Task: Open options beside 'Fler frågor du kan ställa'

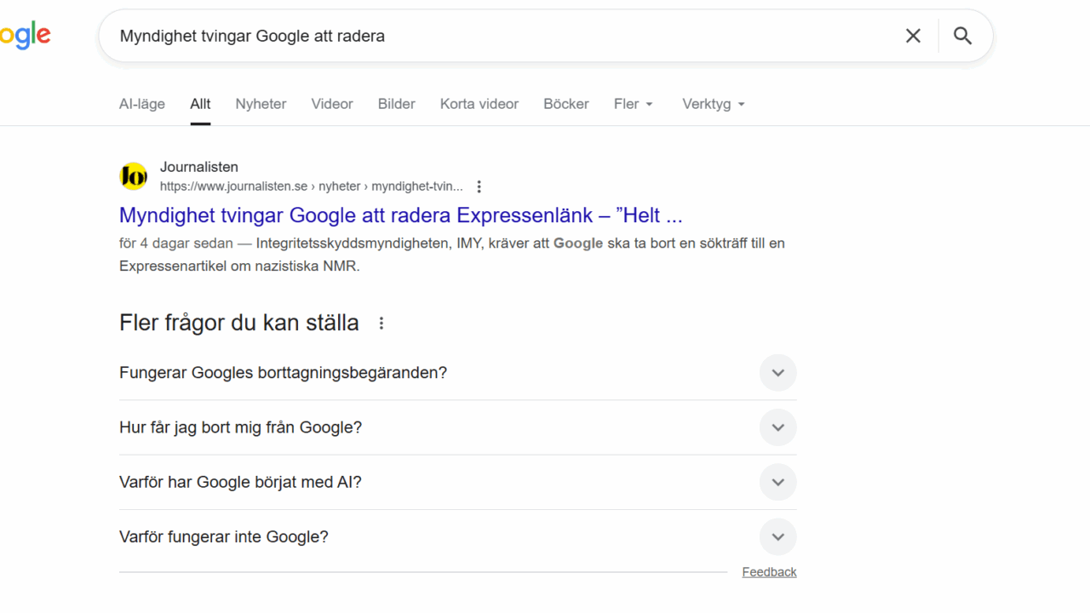Action: tap(381, 324)
